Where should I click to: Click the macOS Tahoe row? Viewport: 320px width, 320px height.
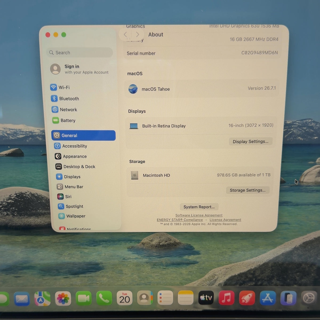[x=202, y=89]
